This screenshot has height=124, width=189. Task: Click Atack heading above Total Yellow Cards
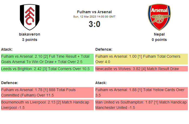(101, 83)
